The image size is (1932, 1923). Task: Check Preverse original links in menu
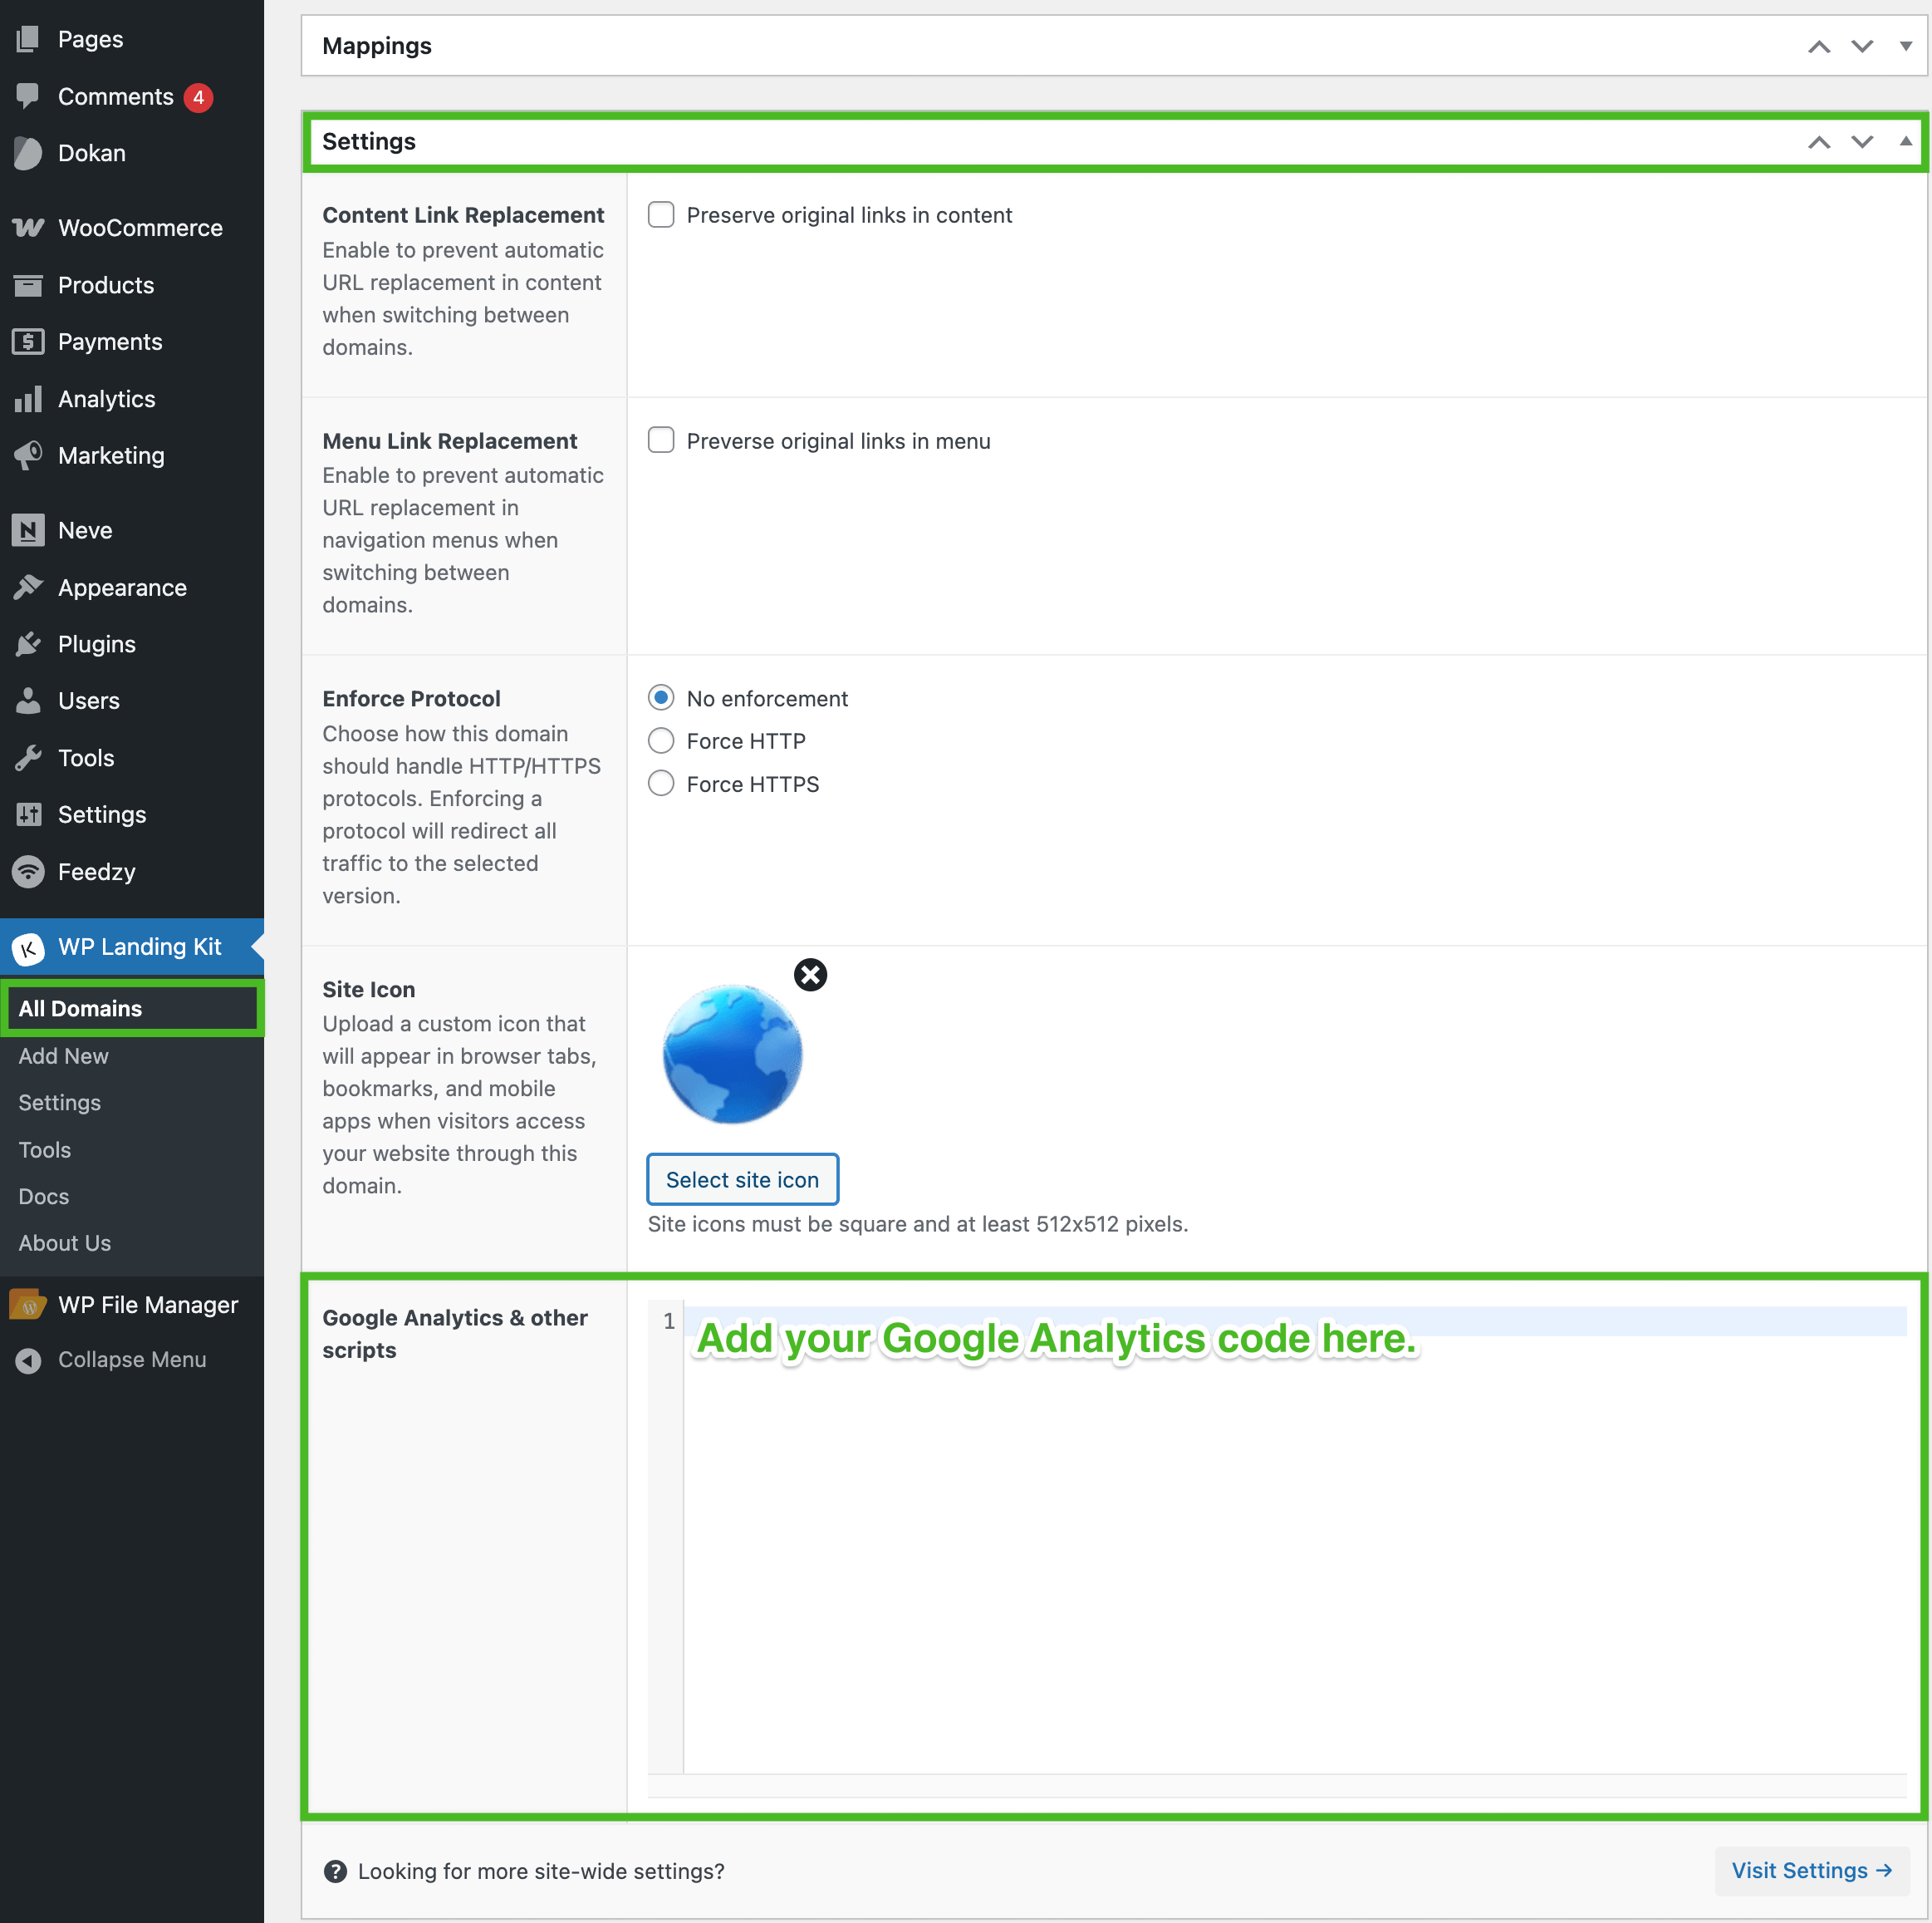(661, 441)
